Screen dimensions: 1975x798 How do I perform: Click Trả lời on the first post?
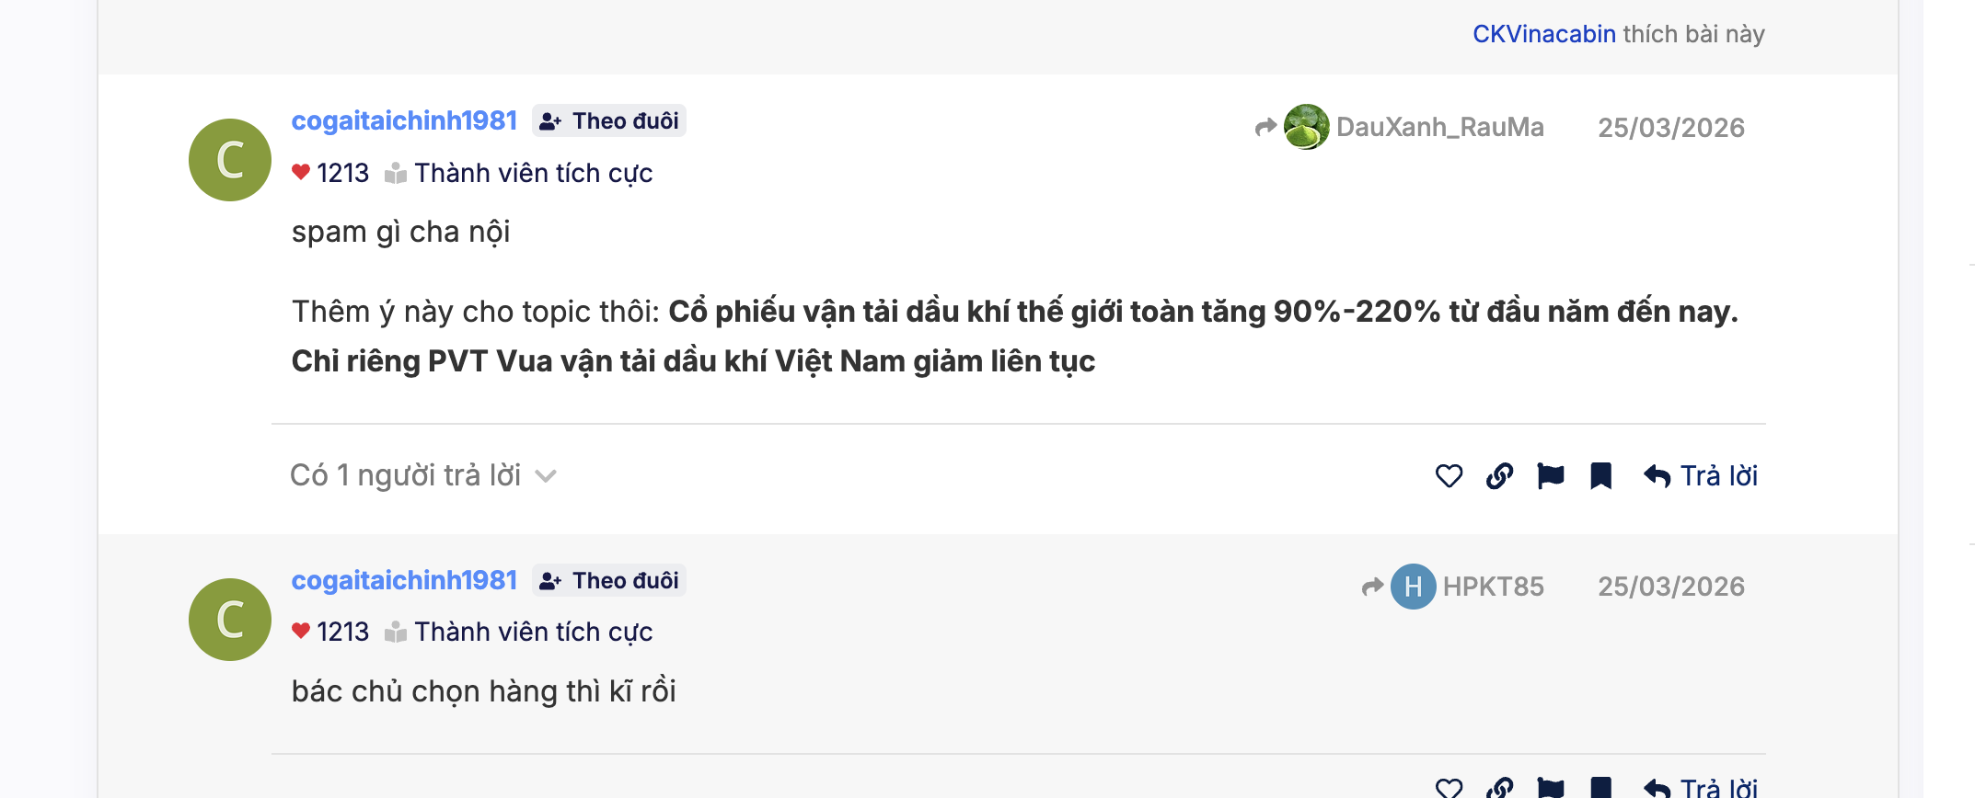pyautogui.click(x=1701, y=476)
